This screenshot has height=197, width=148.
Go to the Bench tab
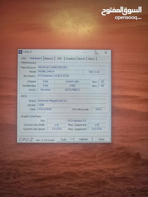(82, 59)
